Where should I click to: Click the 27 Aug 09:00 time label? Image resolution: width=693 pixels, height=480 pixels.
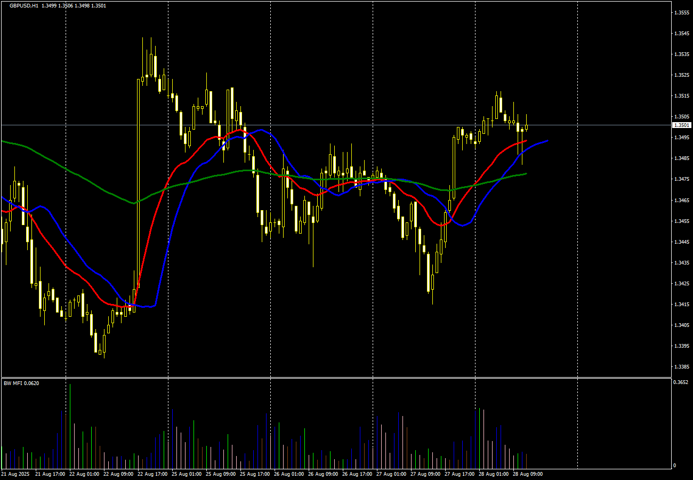(x=425, y=474)
